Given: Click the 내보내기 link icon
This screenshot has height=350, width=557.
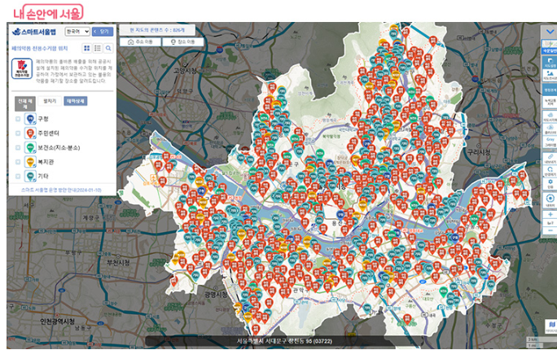Looking at the screenshot, I should pyautogui.click(x=550, y=159).
